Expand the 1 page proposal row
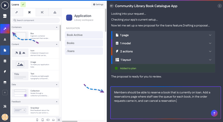 [163, 35]
